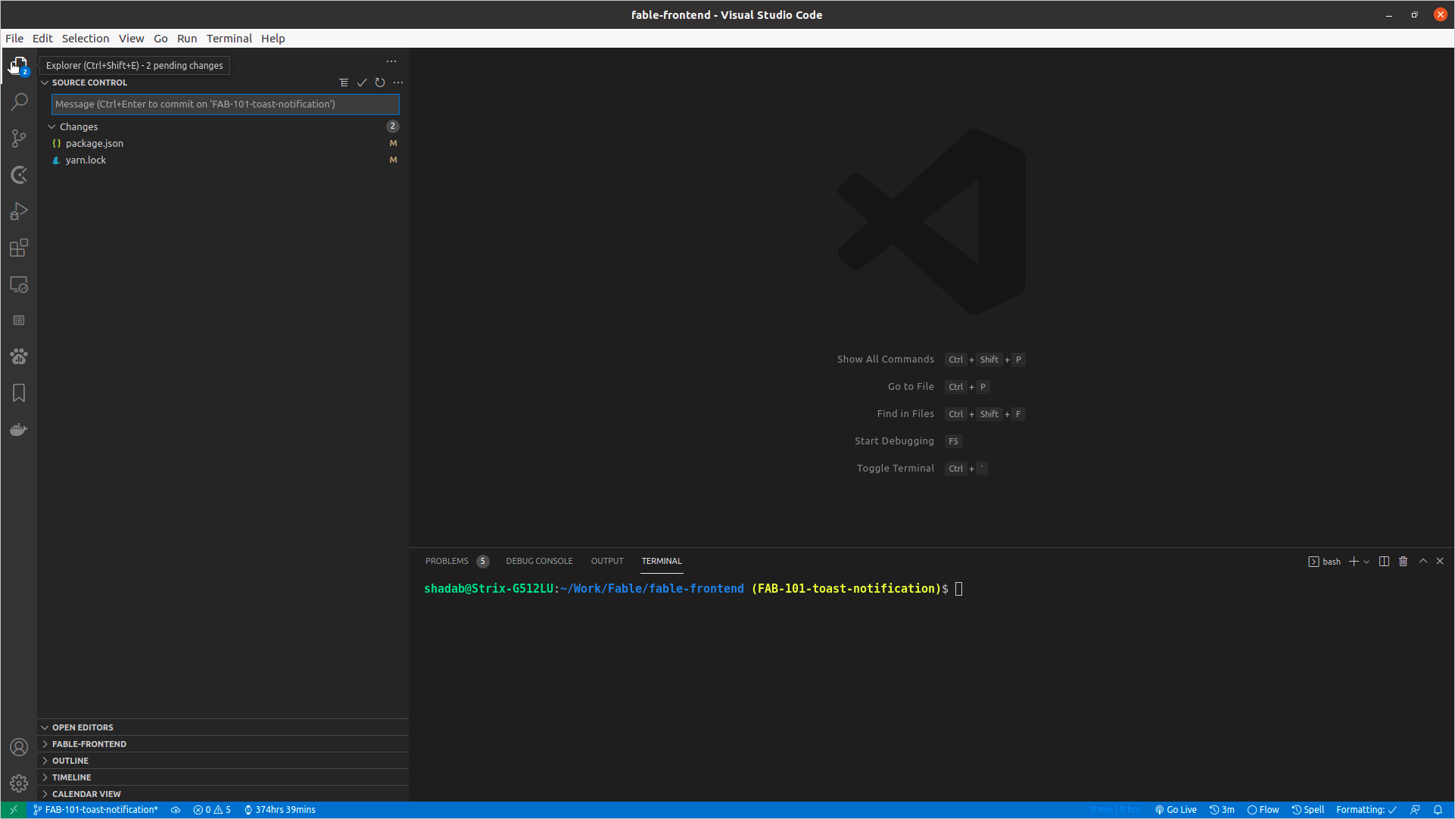
Task: Open the GitLens activity bar icon
Action: [x=19, y=175]
